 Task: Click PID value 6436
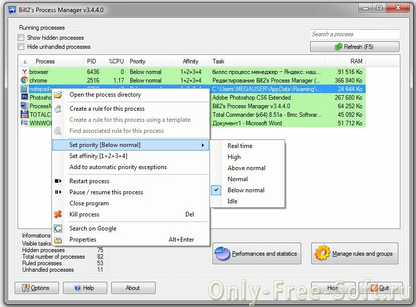point(93,72)
